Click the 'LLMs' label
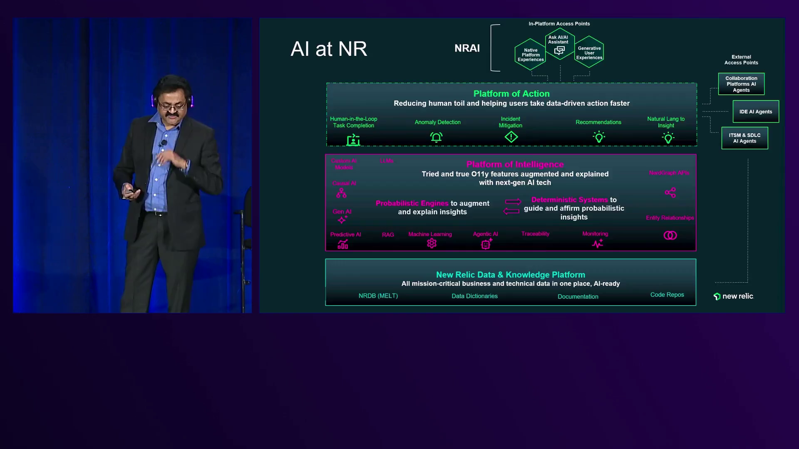The image size is (799, 449). (387, 160)
